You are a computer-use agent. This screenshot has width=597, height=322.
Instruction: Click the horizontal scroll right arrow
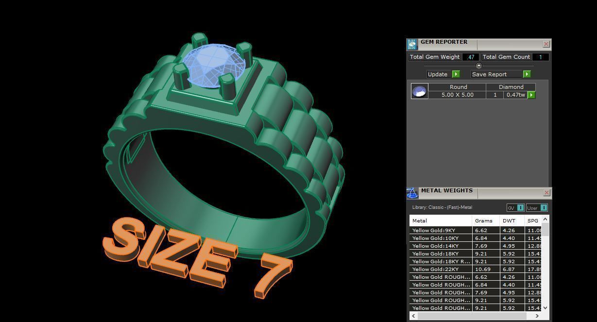[x=537, y=316]
